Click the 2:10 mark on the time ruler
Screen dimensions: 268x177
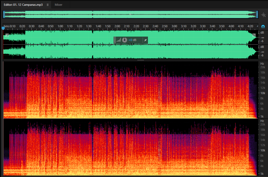coord(127,26)
